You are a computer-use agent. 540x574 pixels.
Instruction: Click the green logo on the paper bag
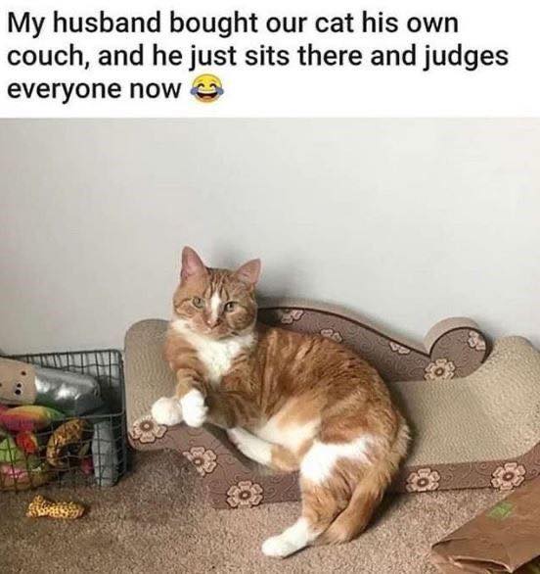tap(504, 509)
